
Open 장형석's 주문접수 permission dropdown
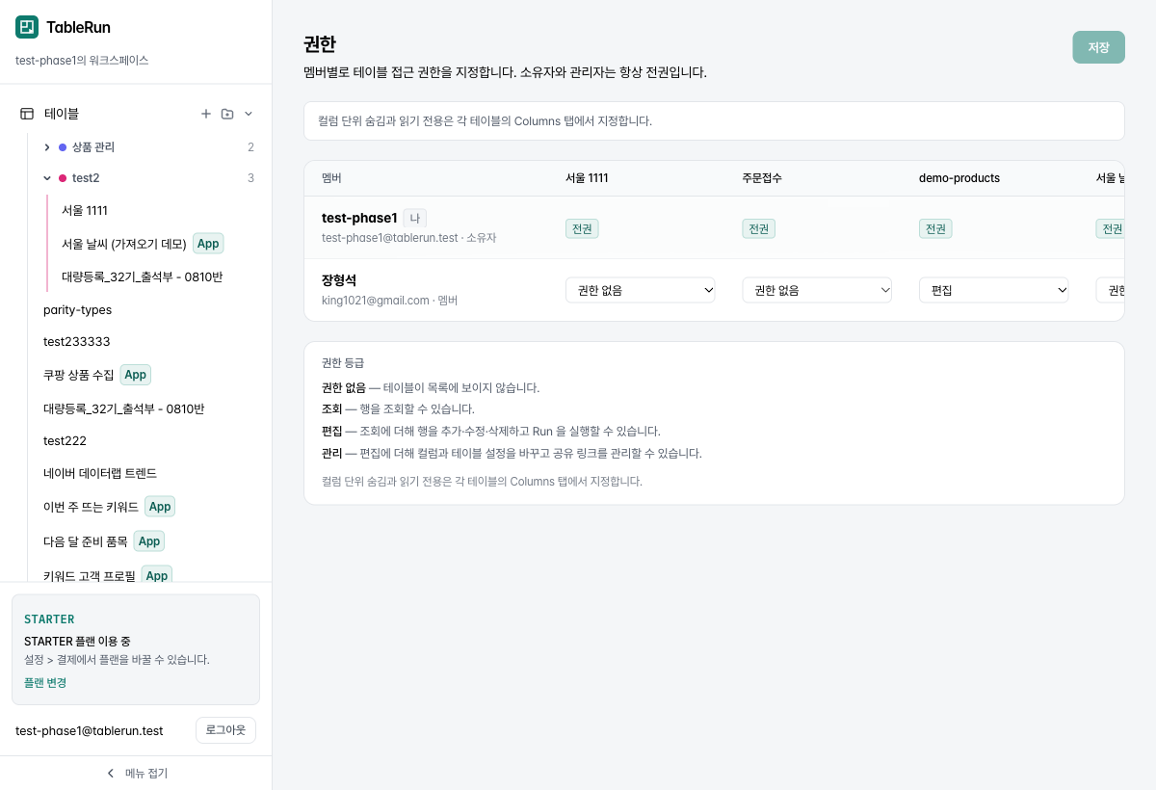817,290
